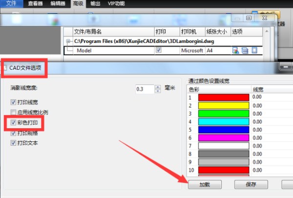Screen dimensions: 293x198
Task: Click the A4 paper size cell
Action: tap(218, 50)
